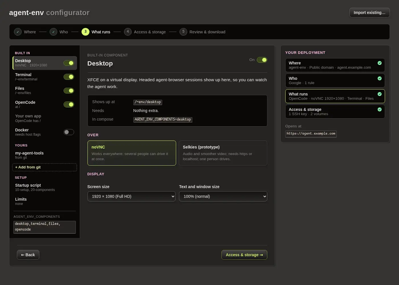Toggle the Files component switch
Image resolution: width=399 pixels, height=285 pixels.
click(69, 91)
